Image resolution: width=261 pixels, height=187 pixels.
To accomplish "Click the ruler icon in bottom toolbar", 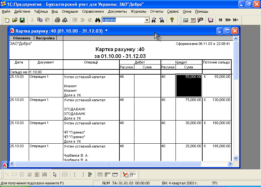I will coord(115,175).
